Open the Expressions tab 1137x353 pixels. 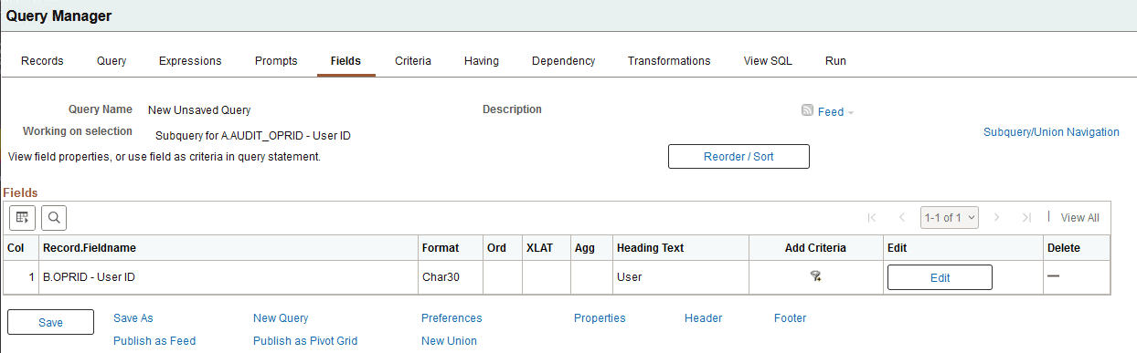190,61
